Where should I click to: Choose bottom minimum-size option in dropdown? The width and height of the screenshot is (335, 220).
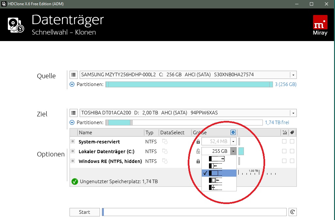click(219, 187)
